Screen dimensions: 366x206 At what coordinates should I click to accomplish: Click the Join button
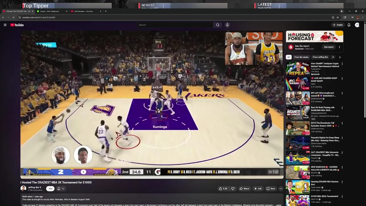[50, 189]
